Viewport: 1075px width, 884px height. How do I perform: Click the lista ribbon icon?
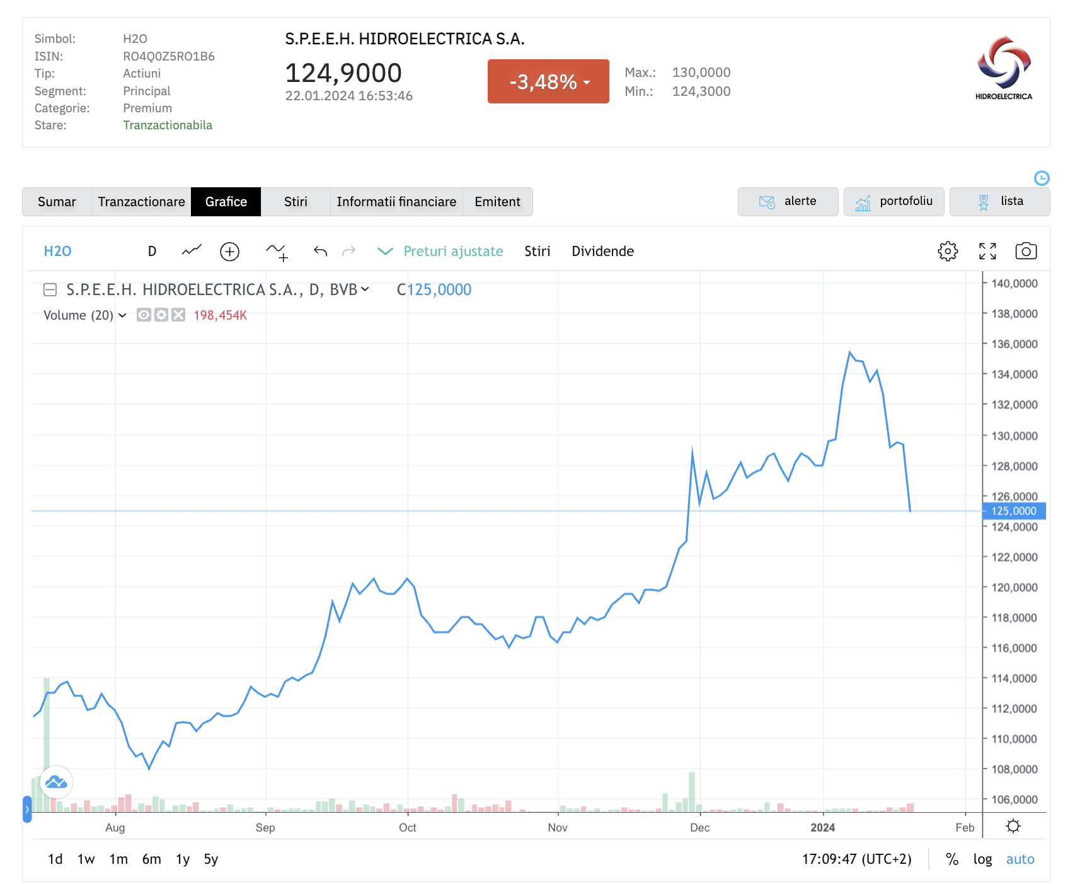984,202
